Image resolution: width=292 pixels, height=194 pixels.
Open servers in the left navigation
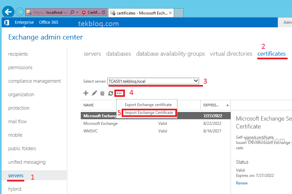coord(16,176)
